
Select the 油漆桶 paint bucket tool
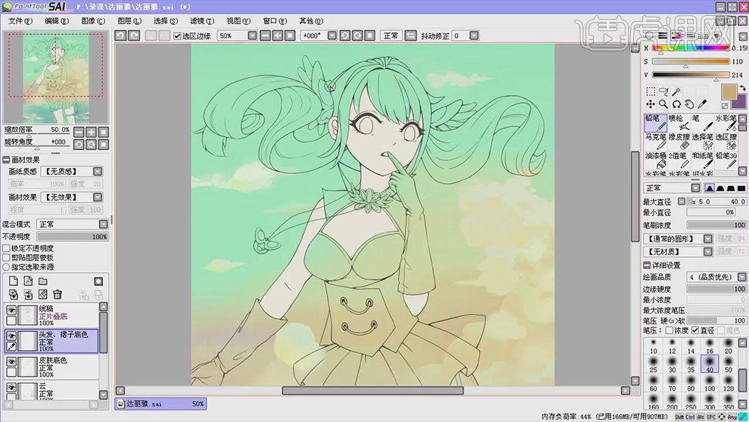655,160
